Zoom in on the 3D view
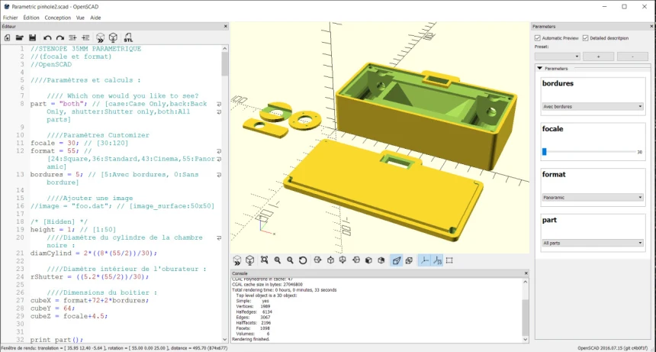Screen dimensions: 656x352 pyautogui.click(x=278, y=260)
